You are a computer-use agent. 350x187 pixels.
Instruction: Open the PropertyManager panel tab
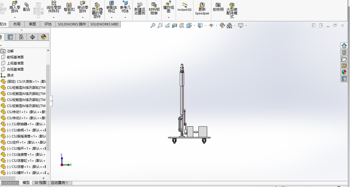pos(10,37)
